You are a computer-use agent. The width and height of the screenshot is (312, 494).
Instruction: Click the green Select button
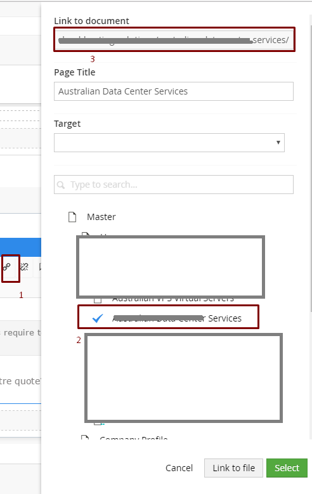pyautogui.click(x=287, y=468)
